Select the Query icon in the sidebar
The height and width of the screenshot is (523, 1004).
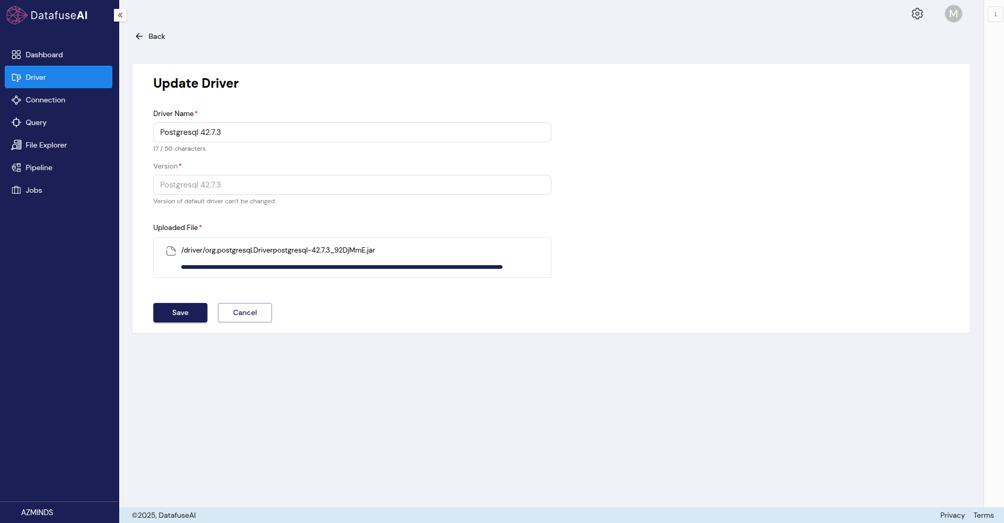16,122
